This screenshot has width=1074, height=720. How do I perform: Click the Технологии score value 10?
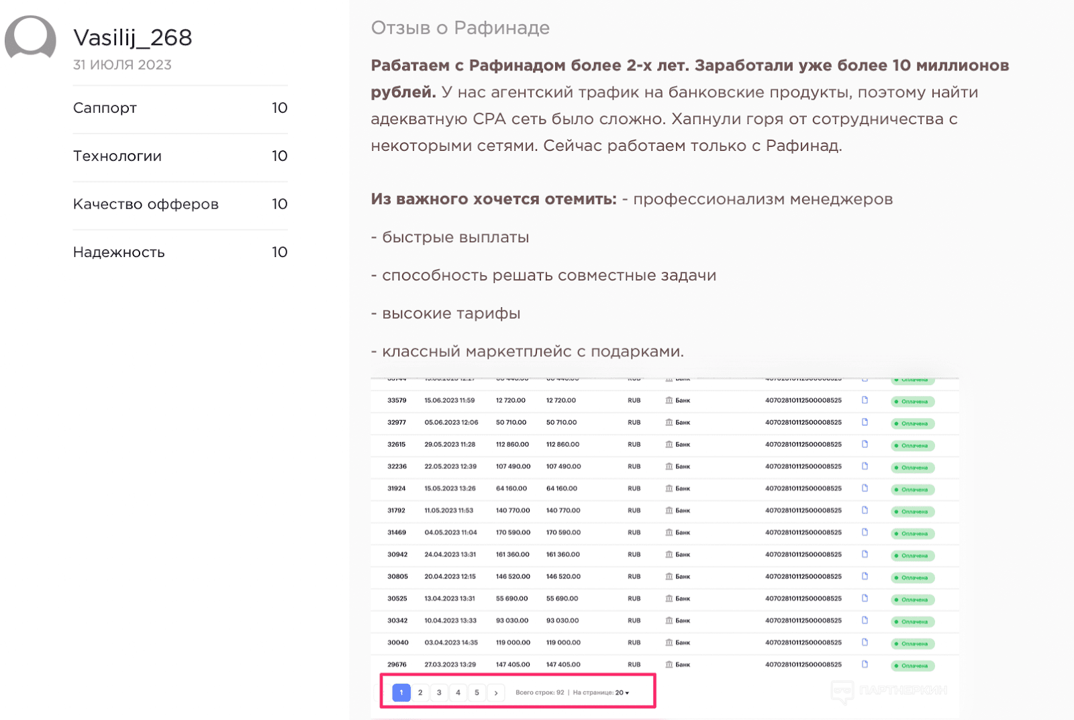click(x=279, y=156)
